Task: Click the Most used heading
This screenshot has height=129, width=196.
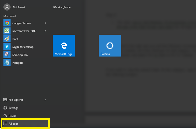Action: click(10, 16)
